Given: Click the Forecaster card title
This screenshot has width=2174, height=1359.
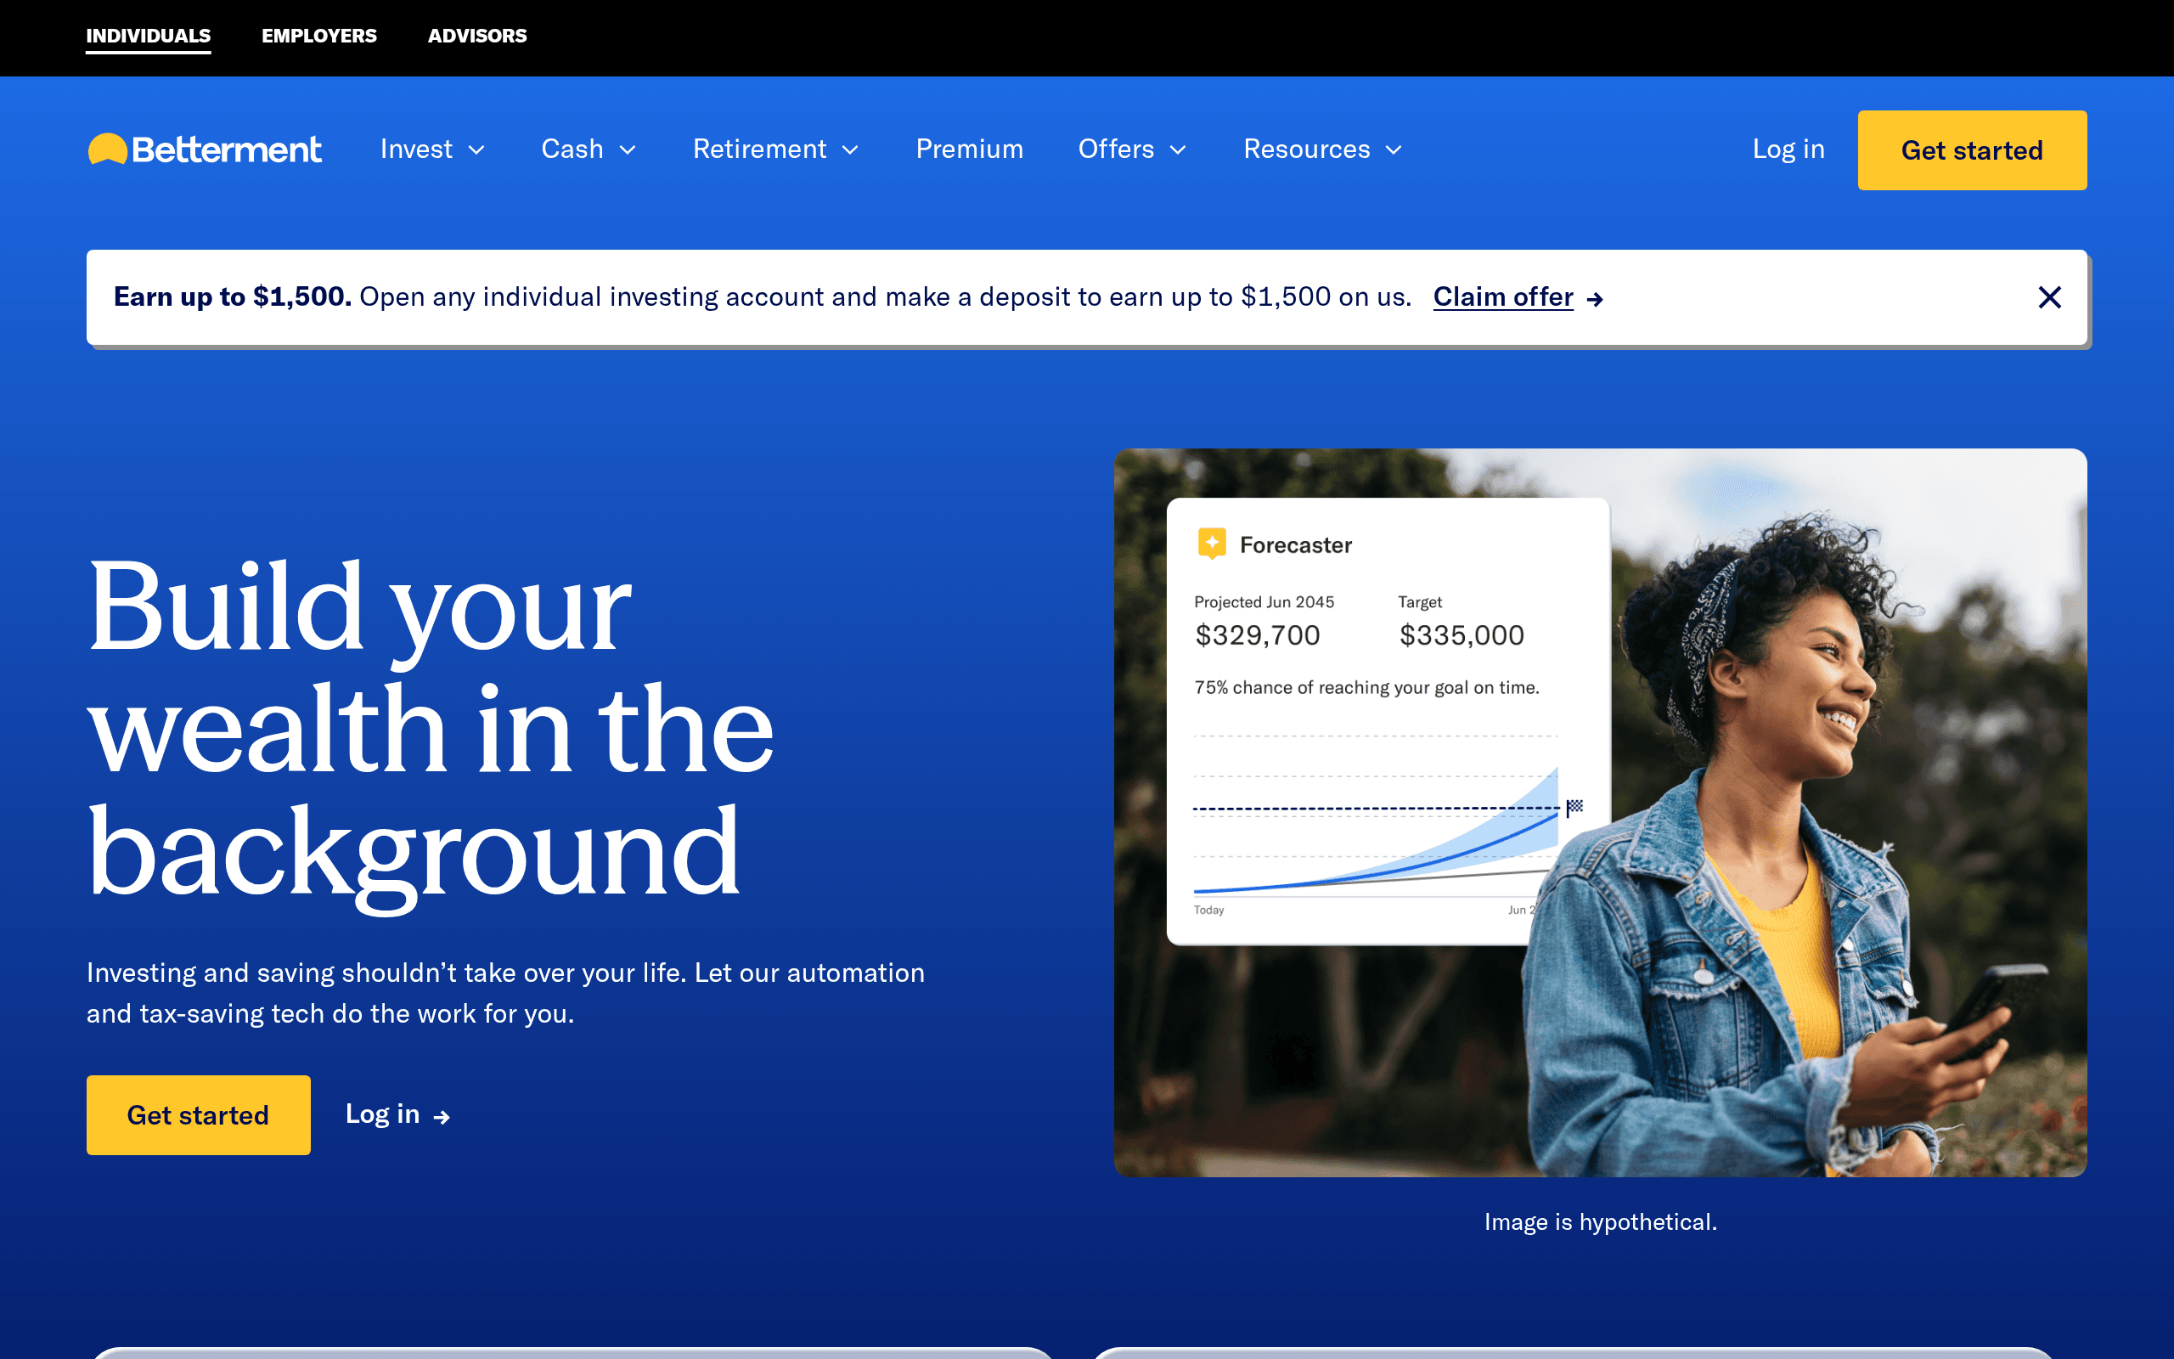Looking at the screenshot, I should 1295,544.
